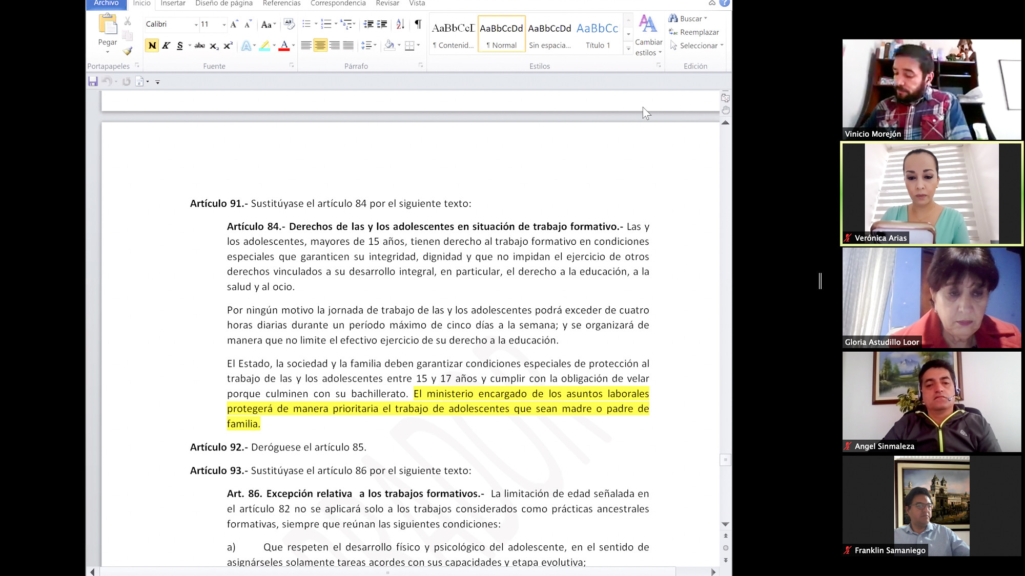Click the text effects glowing A icon

tap(246, 46)
